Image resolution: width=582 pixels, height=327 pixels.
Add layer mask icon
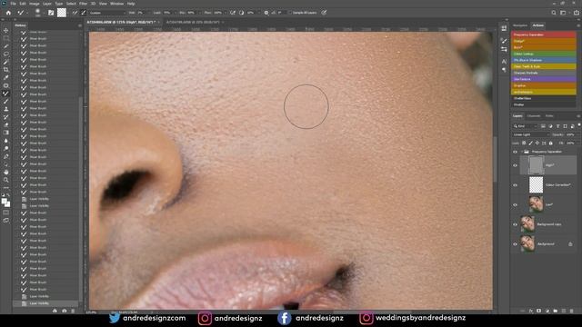[539, 311]
